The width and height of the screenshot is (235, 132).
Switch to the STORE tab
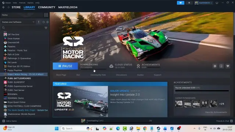point(16,7)
